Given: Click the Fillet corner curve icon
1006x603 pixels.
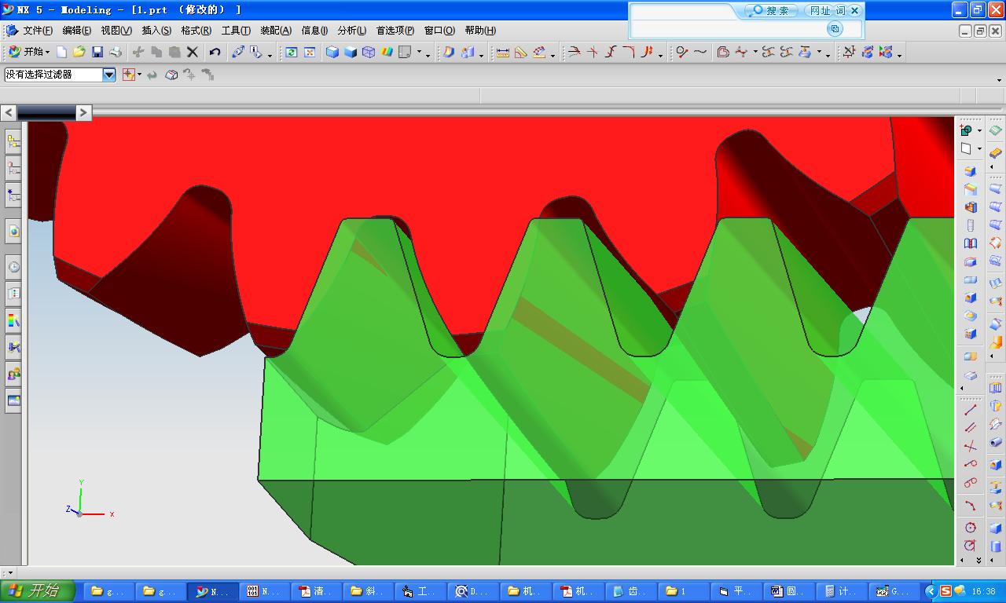Looking at the screenshot, I should (628, 52).
